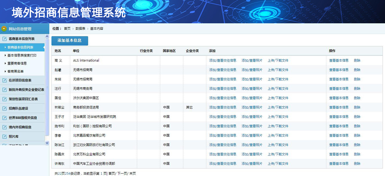This screenshot has width=385, height=176.
Task: Go to 首页 in pagination footer
Action: pos(112,173)
